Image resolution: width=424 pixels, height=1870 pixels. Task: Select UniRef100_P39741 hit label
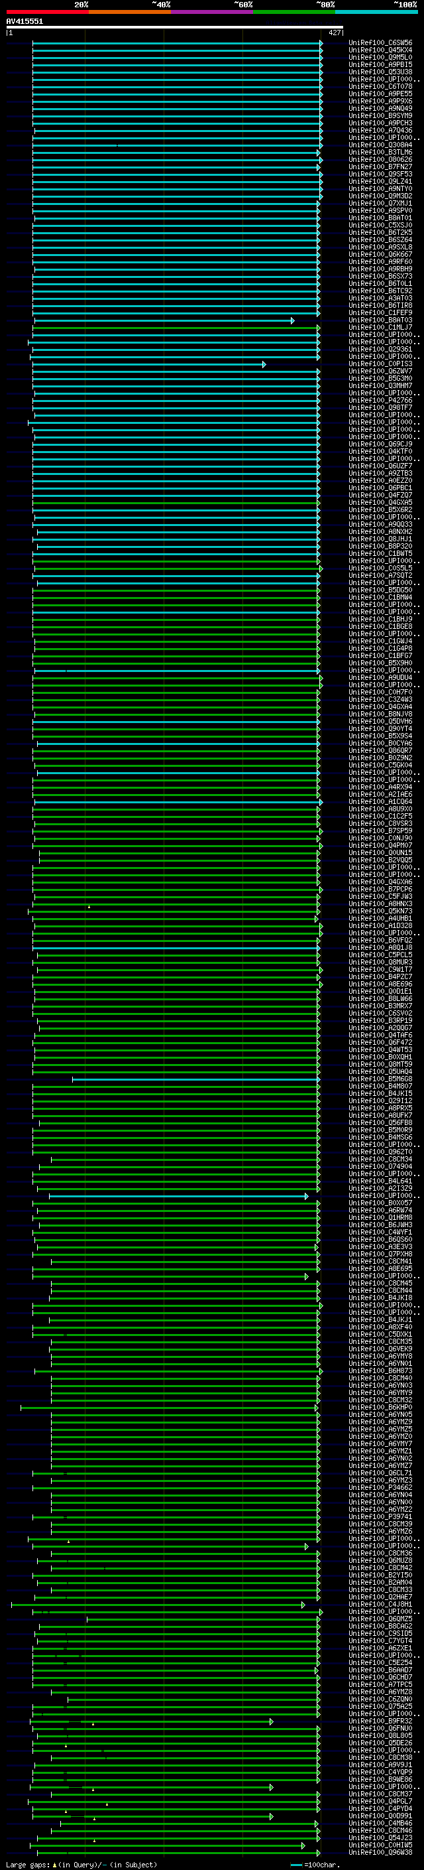pos(380,1517)
